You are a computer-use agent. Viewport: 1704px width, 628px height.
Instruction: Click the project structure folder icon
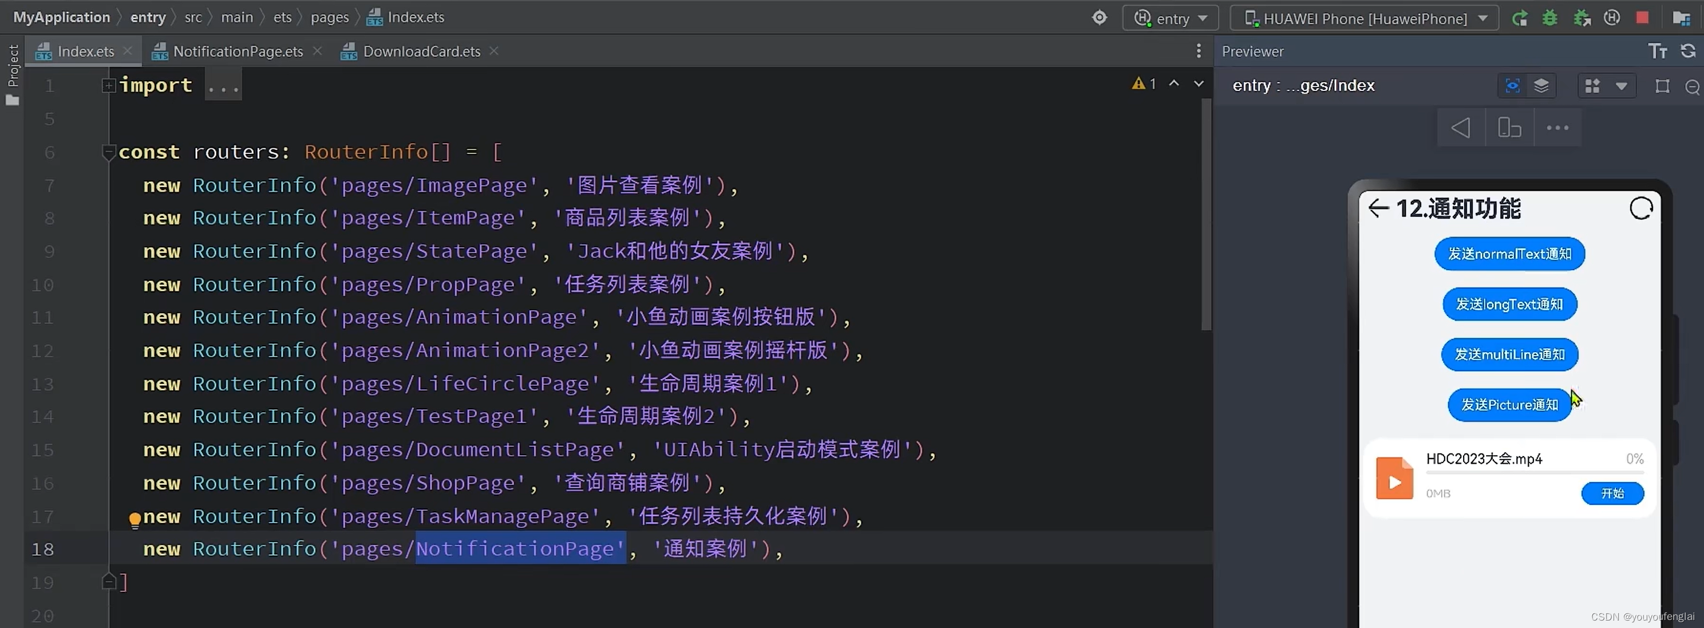1681,18
